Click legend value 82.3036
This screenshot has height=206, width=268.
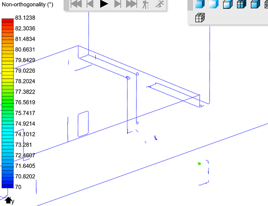[25, 28]
